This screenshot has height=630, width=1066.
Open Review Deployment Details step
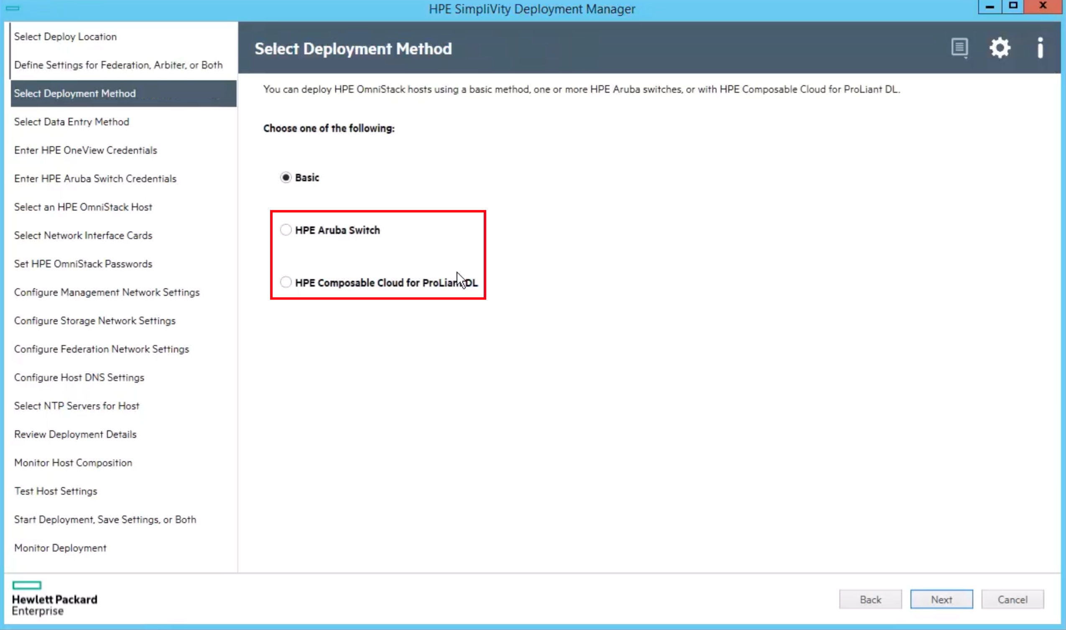coord(76,435)
